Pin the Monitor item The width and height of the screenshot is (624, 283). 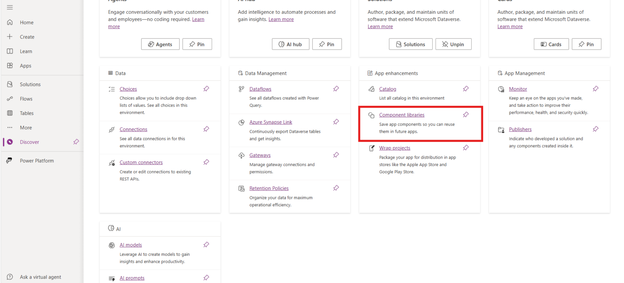click(596, 88)
